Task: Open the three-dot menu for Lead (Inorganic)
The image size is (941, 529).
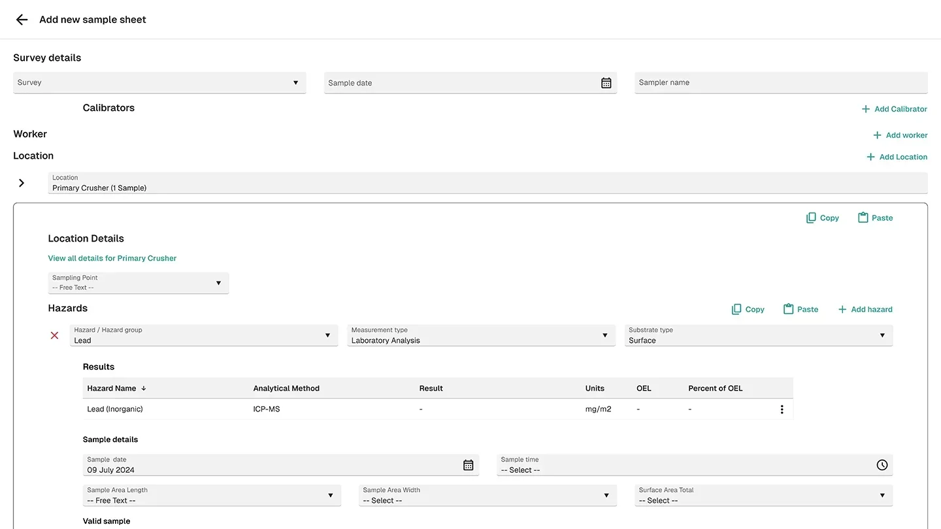Action: click(x=782, y=409)
